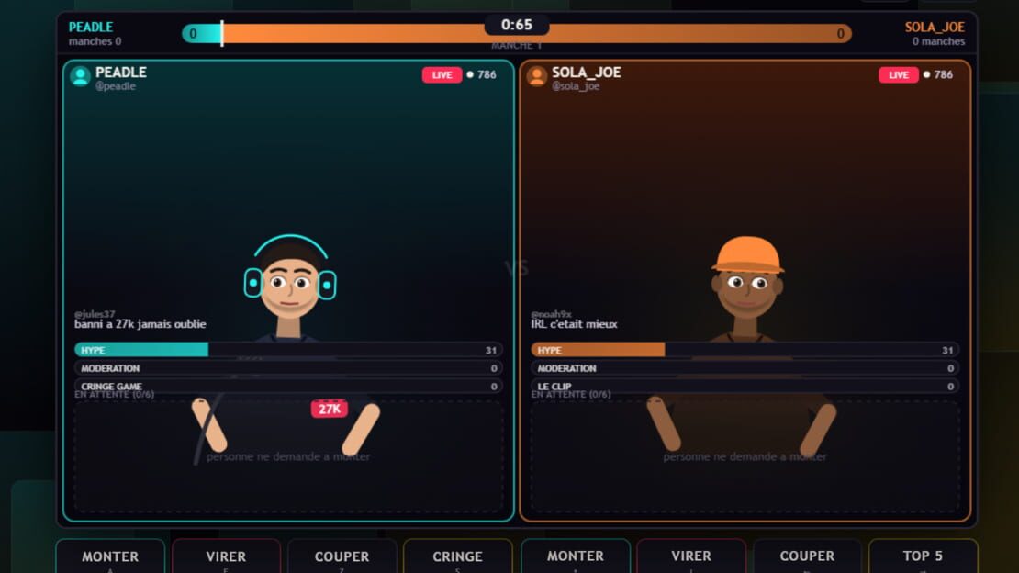Hit the CRINGE button
Screen dimensions: 1019x573
457,556
